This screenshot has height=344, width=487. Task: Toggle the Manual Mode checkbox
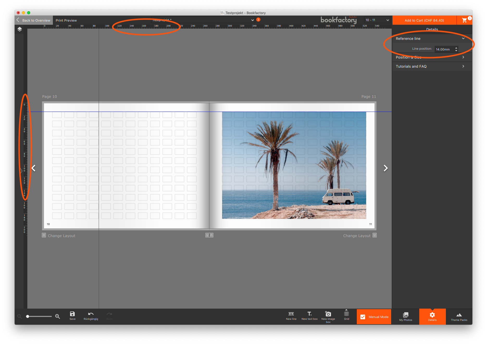363,317
